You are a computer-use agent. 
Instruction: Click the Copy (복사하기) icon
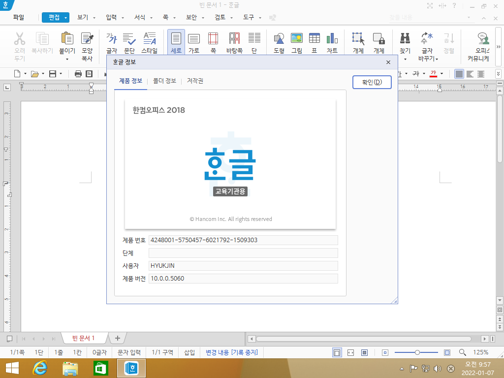pos(42,38)
